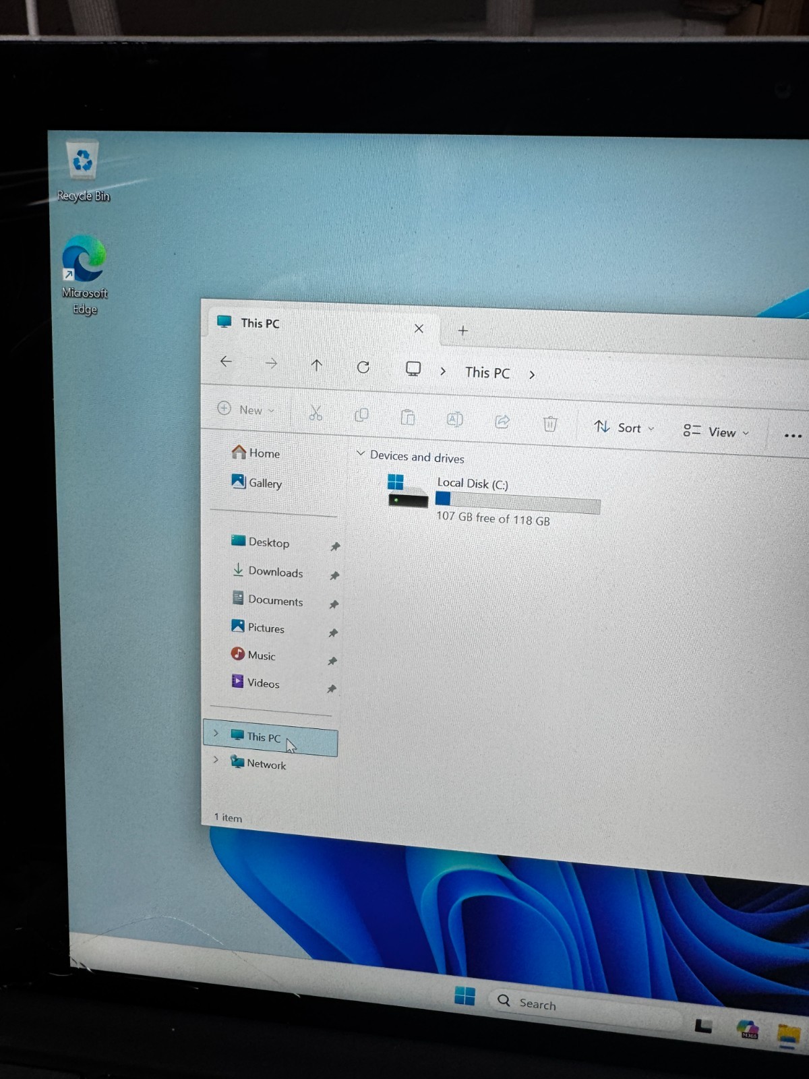Click the Paste clipboard icon
The height and width of the screenshot is (1079, 809).
(408, 417)
